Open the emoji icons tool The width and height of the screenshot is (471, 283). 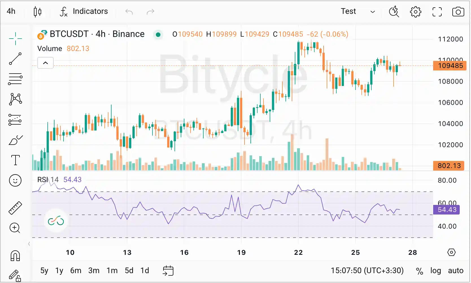tap(15, 180)
